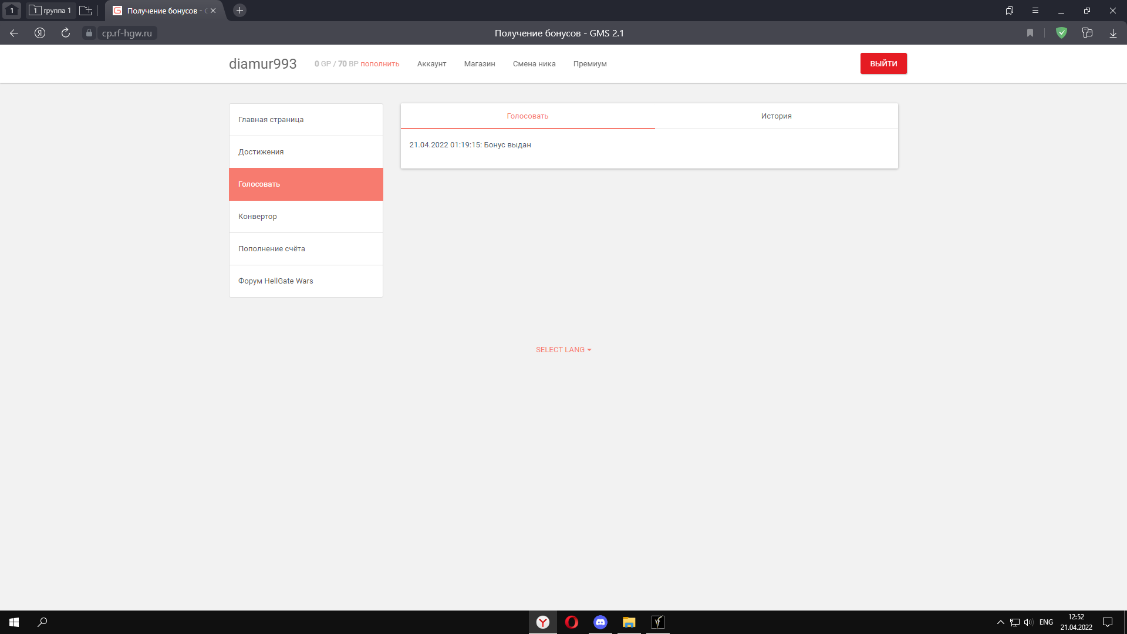Close the Получение бонусов tab
1127x634 pixels.
[x=213, y=11]
